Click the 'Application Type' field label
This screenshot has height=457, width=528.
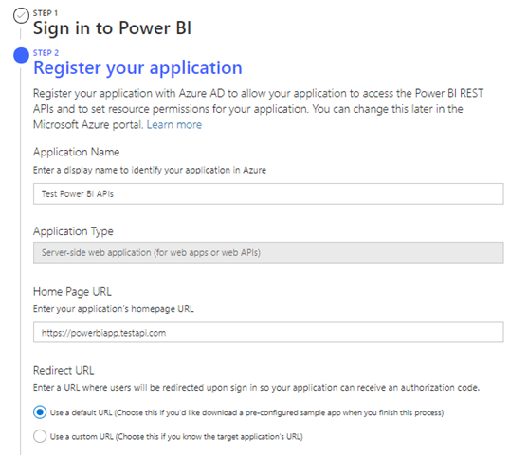(73, 231)
